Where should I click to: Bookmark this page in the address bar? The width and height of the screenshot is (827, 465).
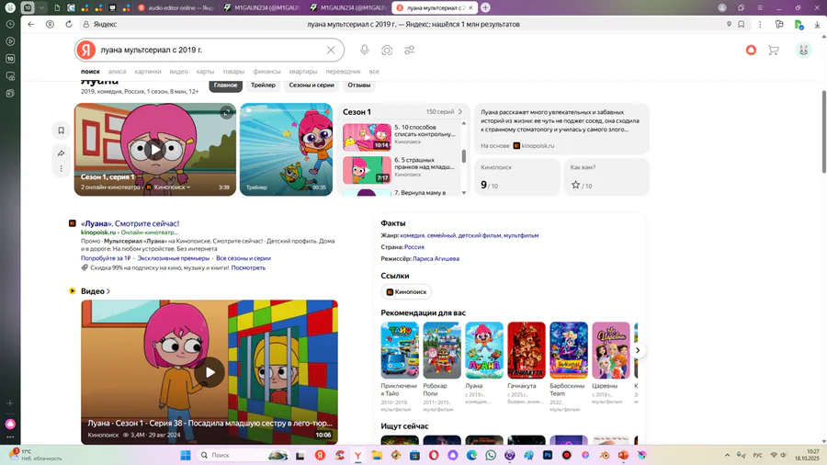coord(741,24)
